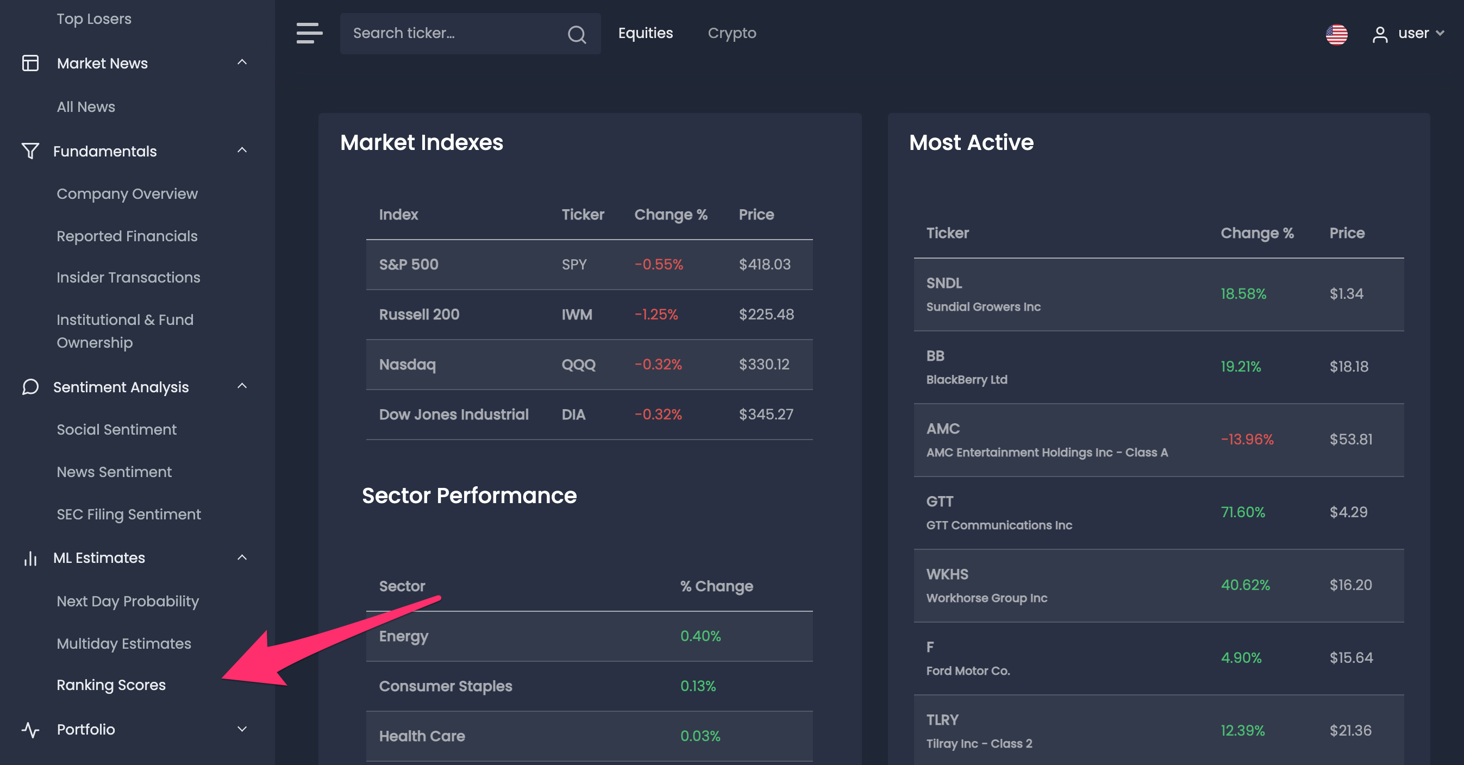Go to SEC Filing Sentiment
This screenshot has width=1464, height=765.
tap(129, 515)
